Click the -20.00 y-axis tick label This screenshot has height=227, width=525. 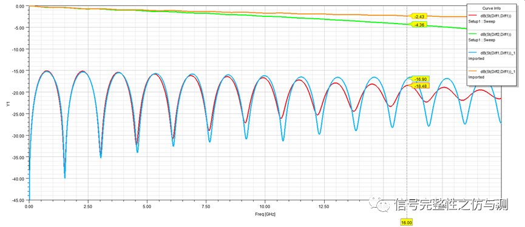[x=18, y=92]
